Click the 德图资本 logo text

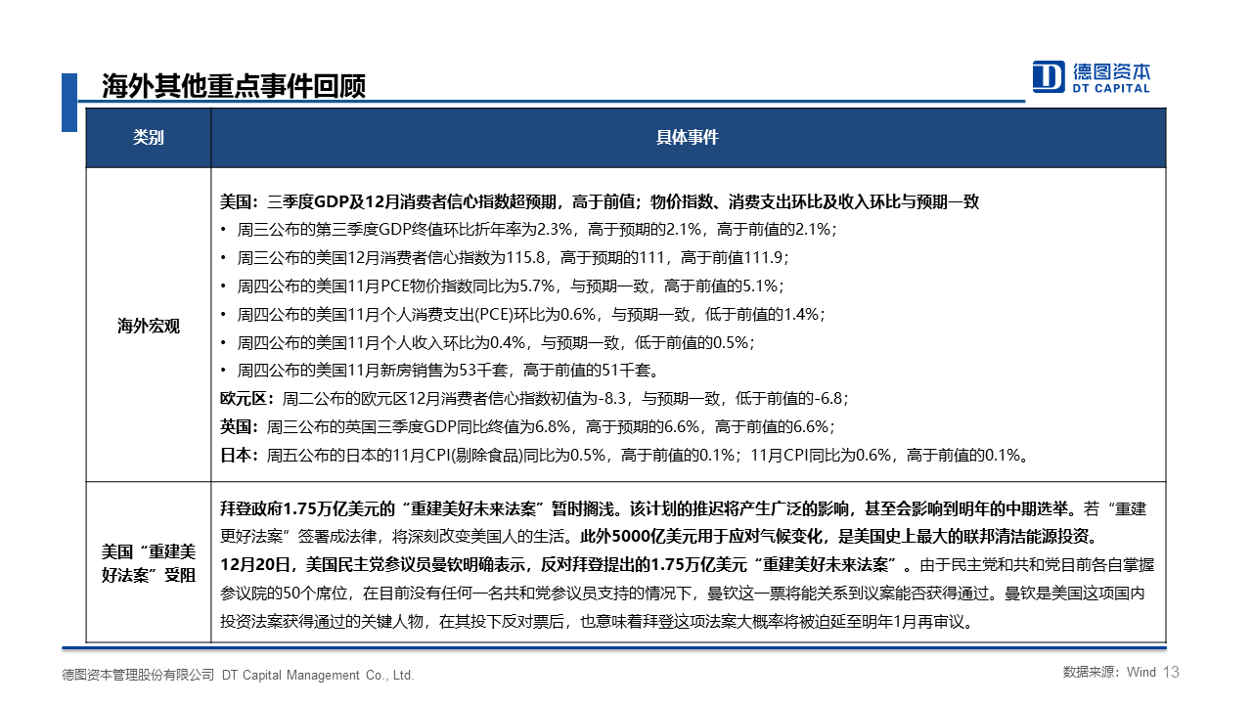[1111, 71]
